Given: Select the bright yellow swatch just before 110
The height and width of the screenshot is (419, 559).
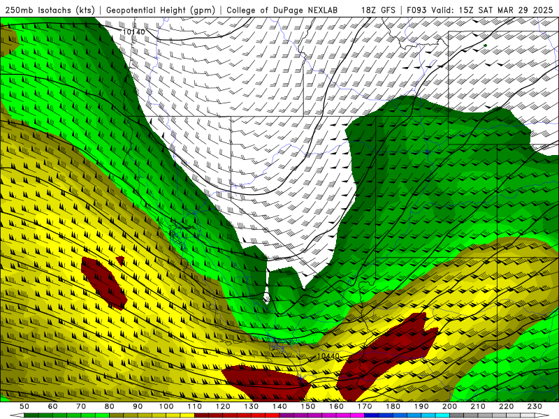Looking at the screenshot, I should [187, 416].
